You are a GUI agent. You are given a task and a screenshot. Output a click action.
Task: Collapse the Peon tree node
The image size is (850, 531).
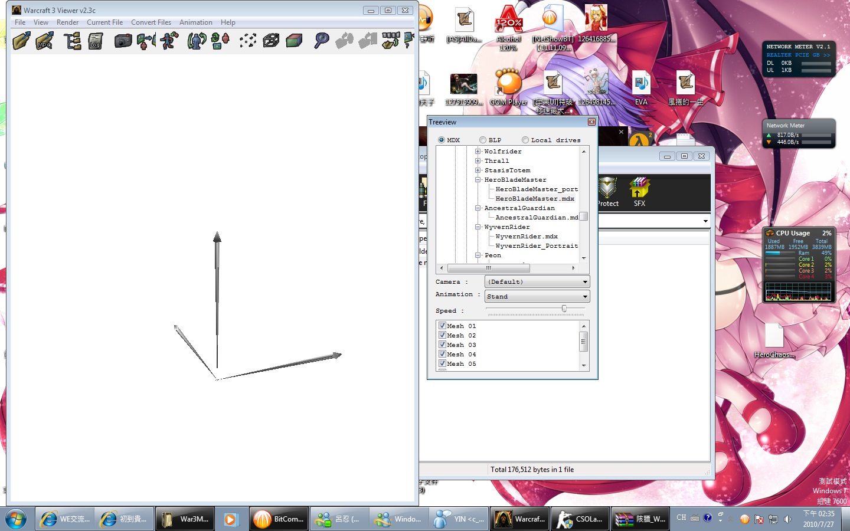coord(478,255)
